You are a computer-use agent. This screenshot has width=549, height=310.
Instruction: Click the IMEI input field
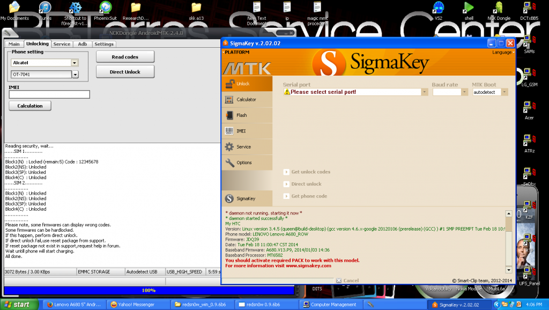point(49,94)
